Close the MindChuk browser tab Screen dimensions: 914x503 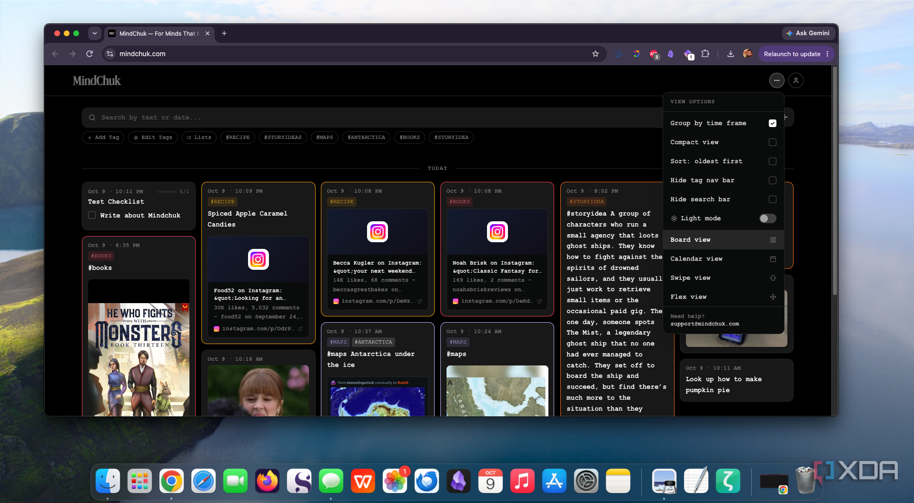208,33
